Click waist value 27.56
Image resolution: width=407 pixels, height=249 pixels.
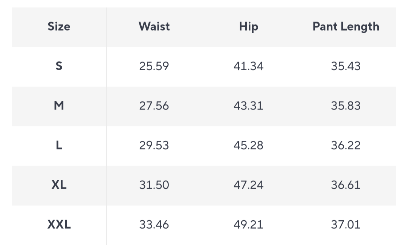click(x=154, y=106)
